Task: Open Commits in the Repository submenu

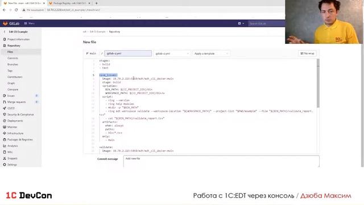Action: (13, 58)
